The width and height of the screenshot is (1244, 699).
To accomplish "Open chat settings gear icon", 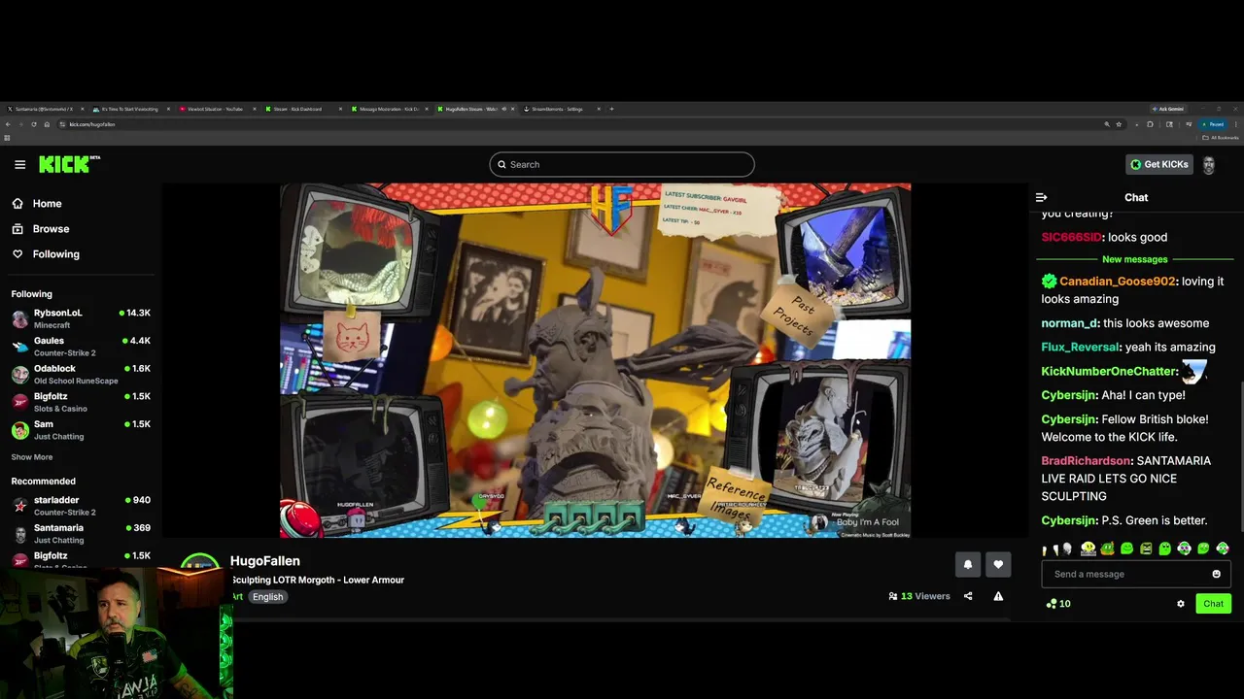I will pyautogui.click(x=1181, y=604).
